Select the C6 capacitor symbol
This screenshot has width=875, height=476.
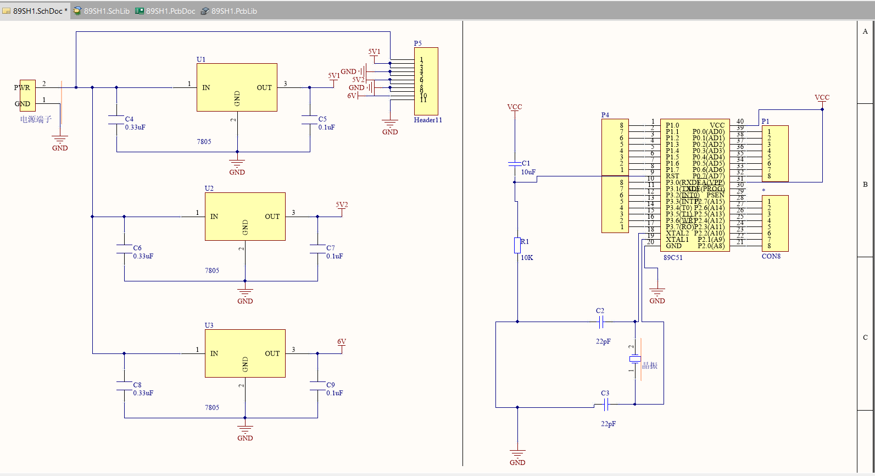pos(125,249)
